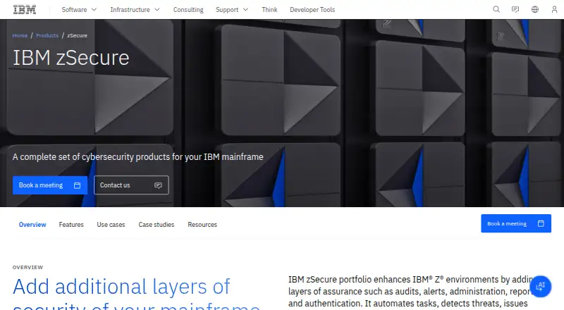Go to Consulting in the top navigation
Screen dimensions: 564x310
pos(188,10)
